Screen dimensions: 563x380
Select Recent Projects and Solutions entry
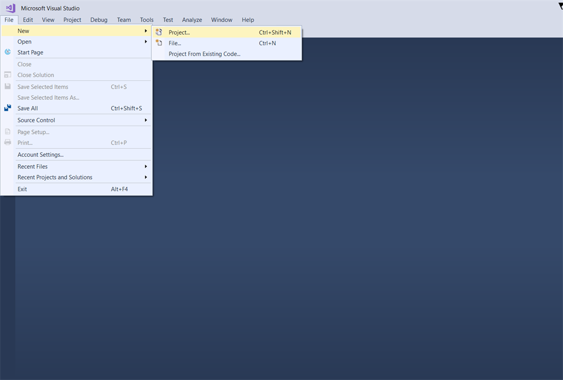pyautogui.click(x=76, y=177)
